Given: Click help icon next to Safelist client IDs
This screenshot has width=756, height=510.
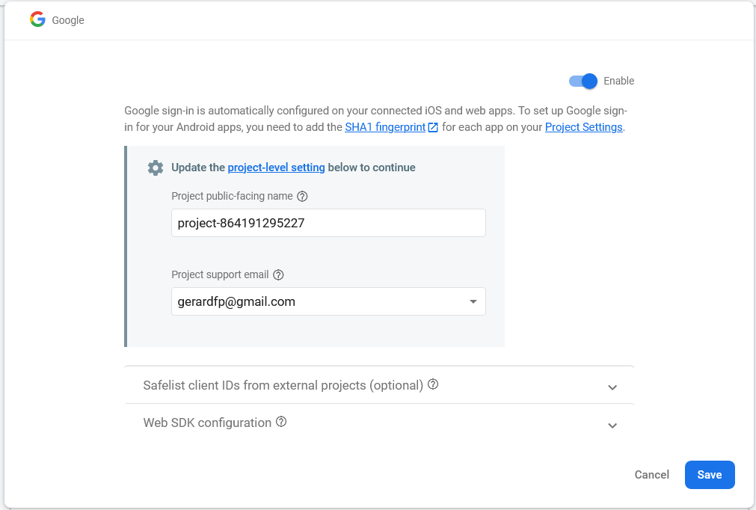Looking at the screenshot, I should click(433, 384).
